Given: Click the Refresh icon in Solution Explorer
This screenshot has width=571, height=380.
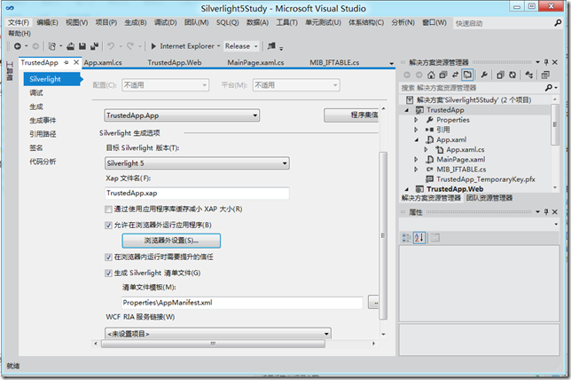Looking at the screenshot, I should point(512,75).
